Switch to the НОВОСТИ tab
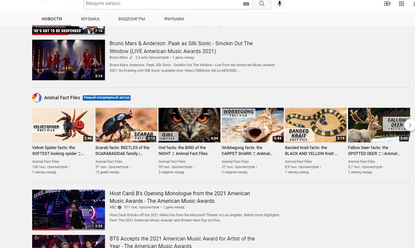 [52, 19]
